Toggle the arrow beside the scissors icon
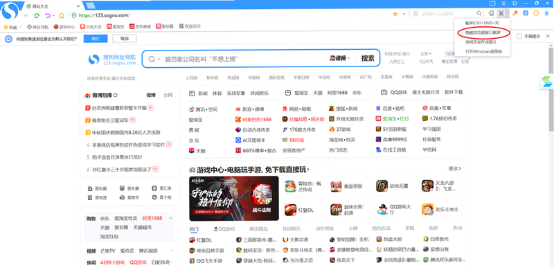 (x=507, y=13)
